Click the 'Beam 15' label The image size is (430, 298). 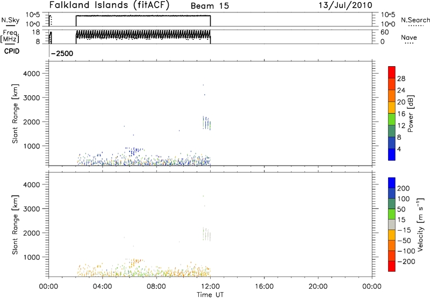(x=210, y=6)
